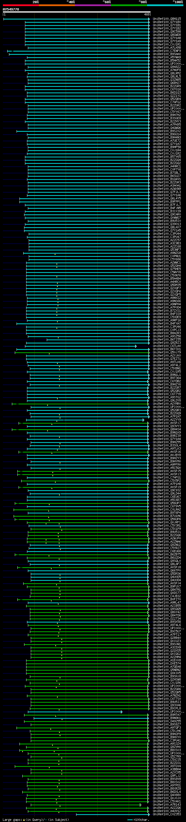
Task: Click the orange ~40% identity legend segment
Action: click(x=57, y=5)
